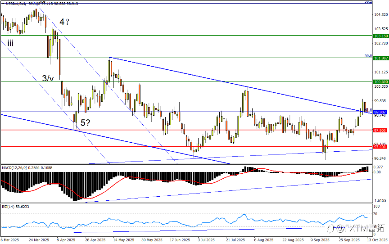Click the 103.525 price axis value
The height and width of the screenshot is (244, 389).
381,29
